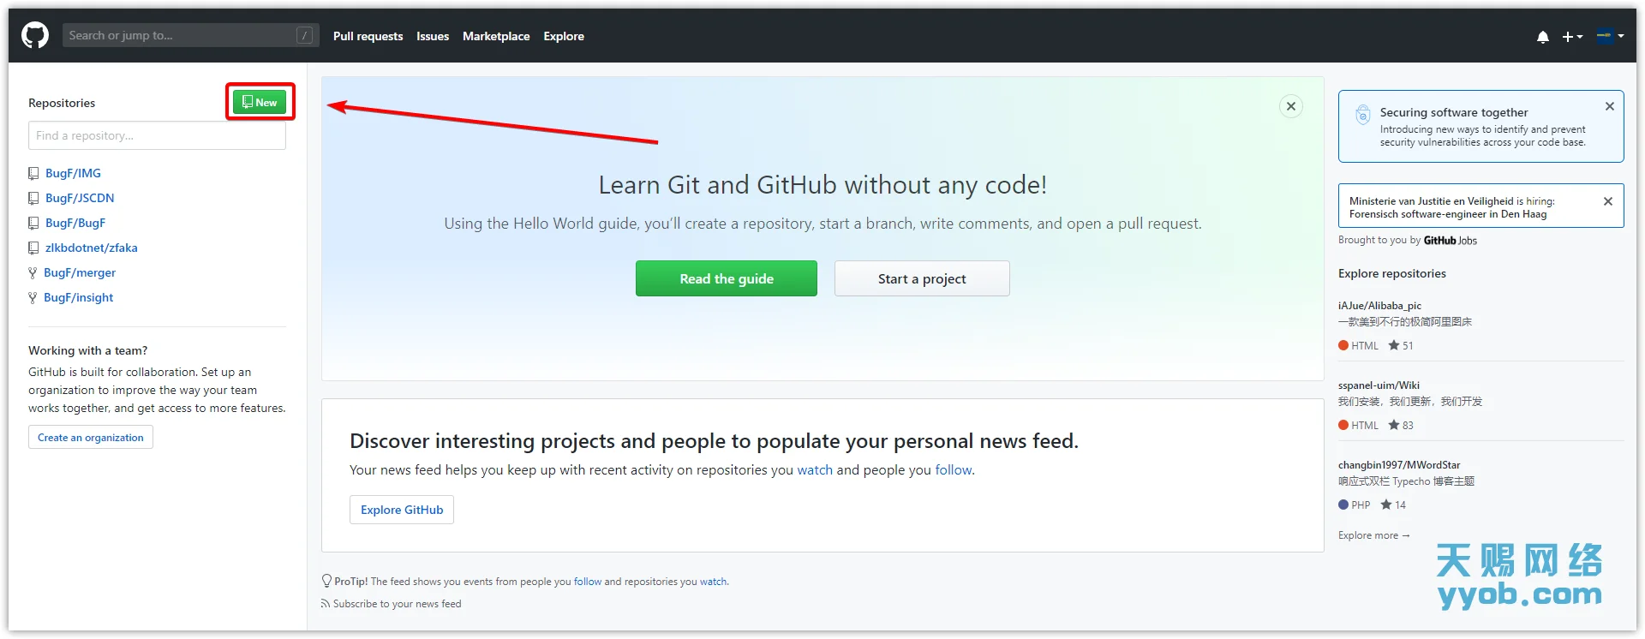Click the star count 83 for sspanel-uim/Wiki
Image resolution: width=1645 pixels, height=639 pixels.
point(1401,425)
